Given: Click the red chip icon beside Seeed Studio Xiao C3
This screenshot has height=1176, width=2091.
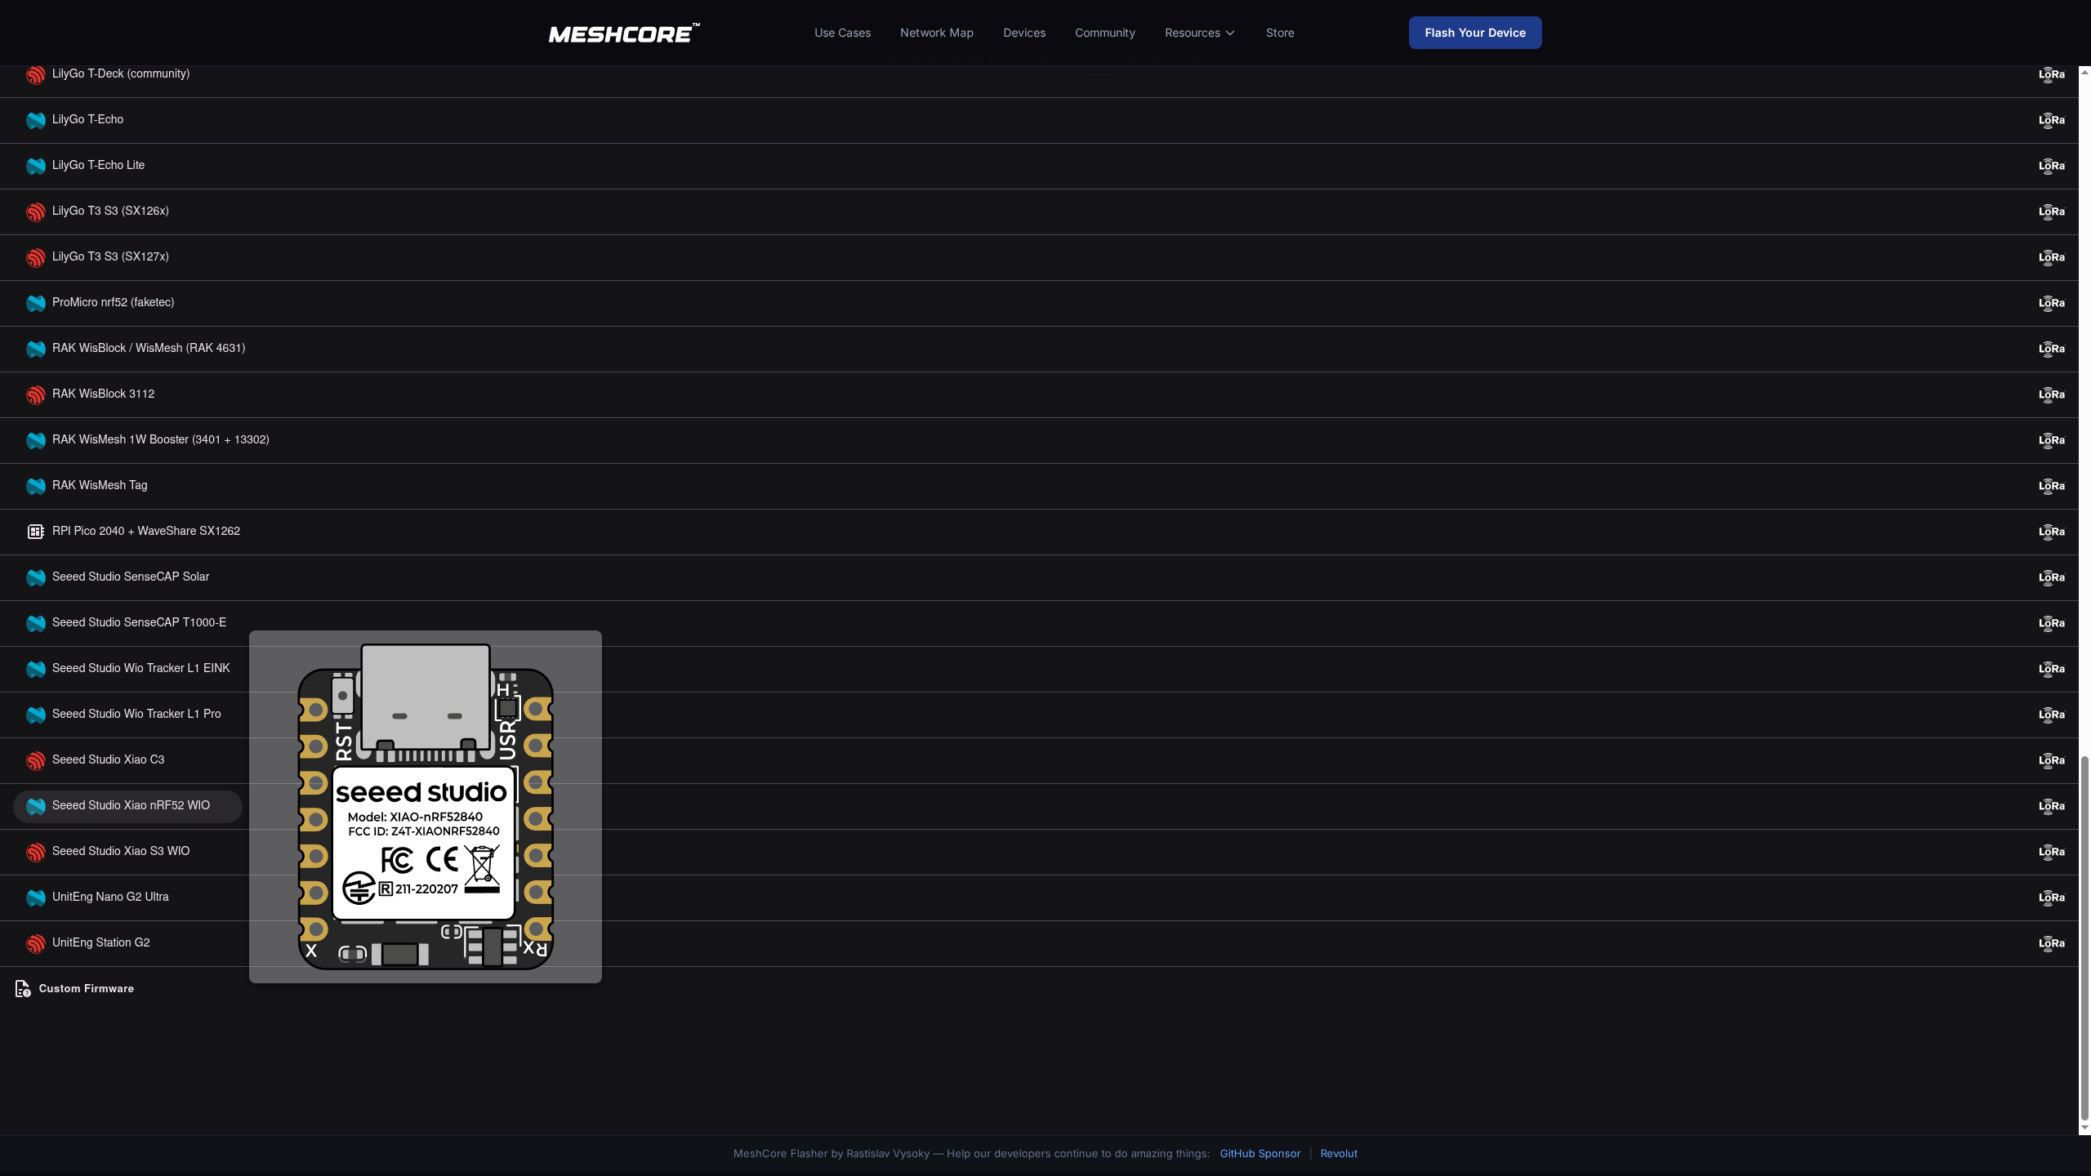Looking at the screenshot, I should coord(35,760).
